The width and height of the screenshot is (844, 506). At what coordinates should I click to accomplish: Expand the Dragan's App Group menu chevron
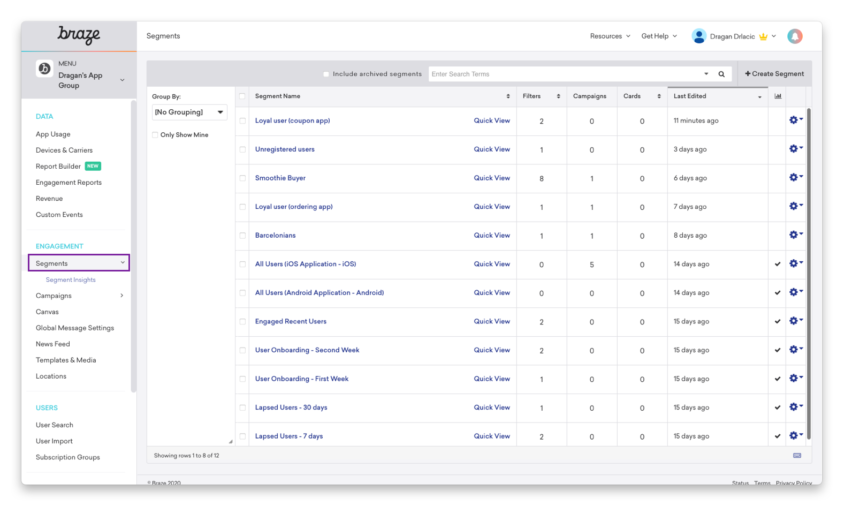[x=123, y=80]
